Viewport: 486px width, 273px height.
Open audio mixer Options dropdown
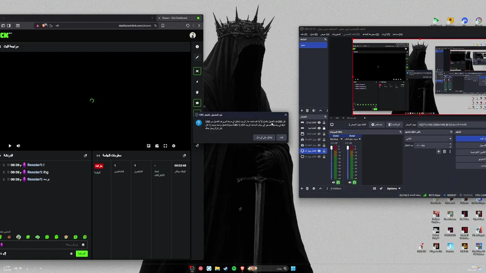click(x=394, y=188)
